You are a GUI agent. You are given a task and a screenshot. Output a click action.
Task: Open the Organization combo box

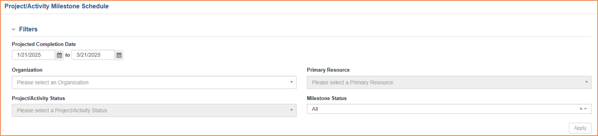pos(154,82)
